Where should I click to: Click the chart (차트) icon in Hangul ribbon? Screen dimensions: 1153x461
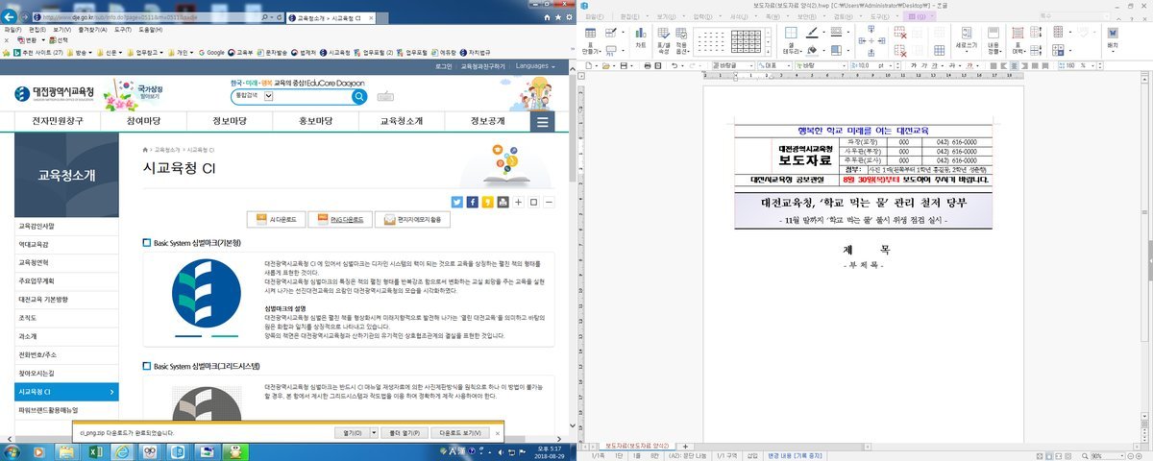click(x=640, y=38)
